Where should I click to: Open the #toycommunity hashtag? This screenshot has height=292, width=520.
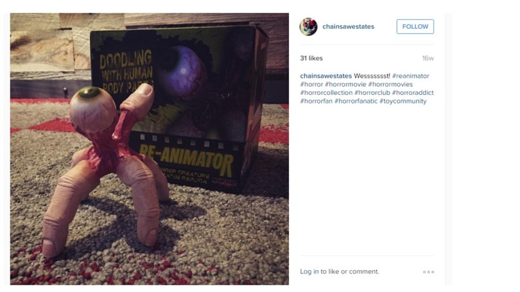coord(403,101)
